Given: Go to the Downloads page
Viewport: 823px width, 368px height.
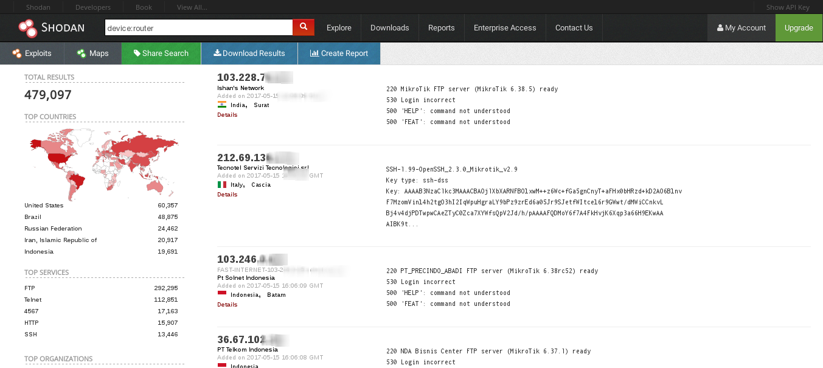Looking at the screenshot, I should click(390, 27).
